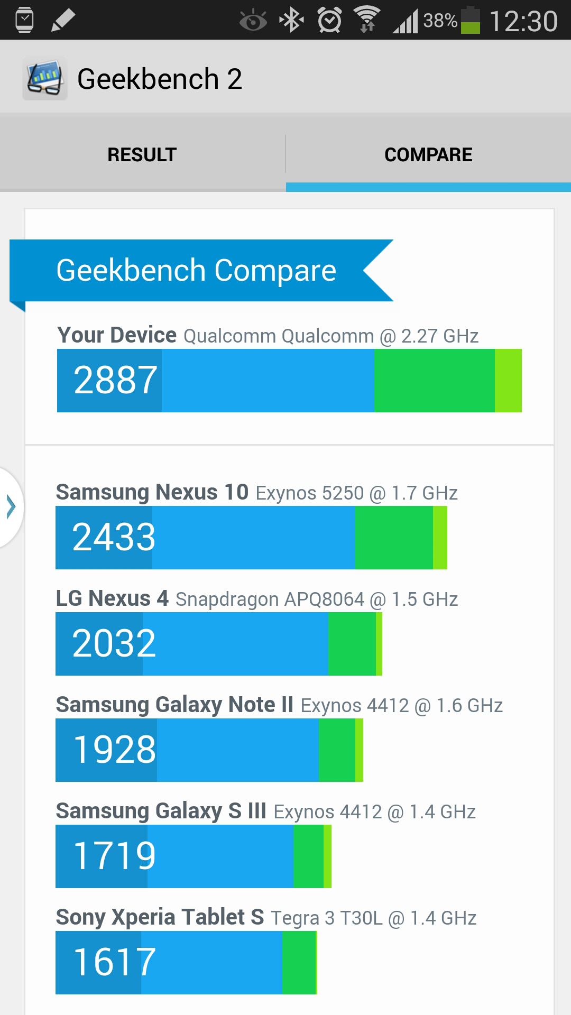Tap the cellular signal strength icon
Screen dimensions: 571x1015
[406, 21]
